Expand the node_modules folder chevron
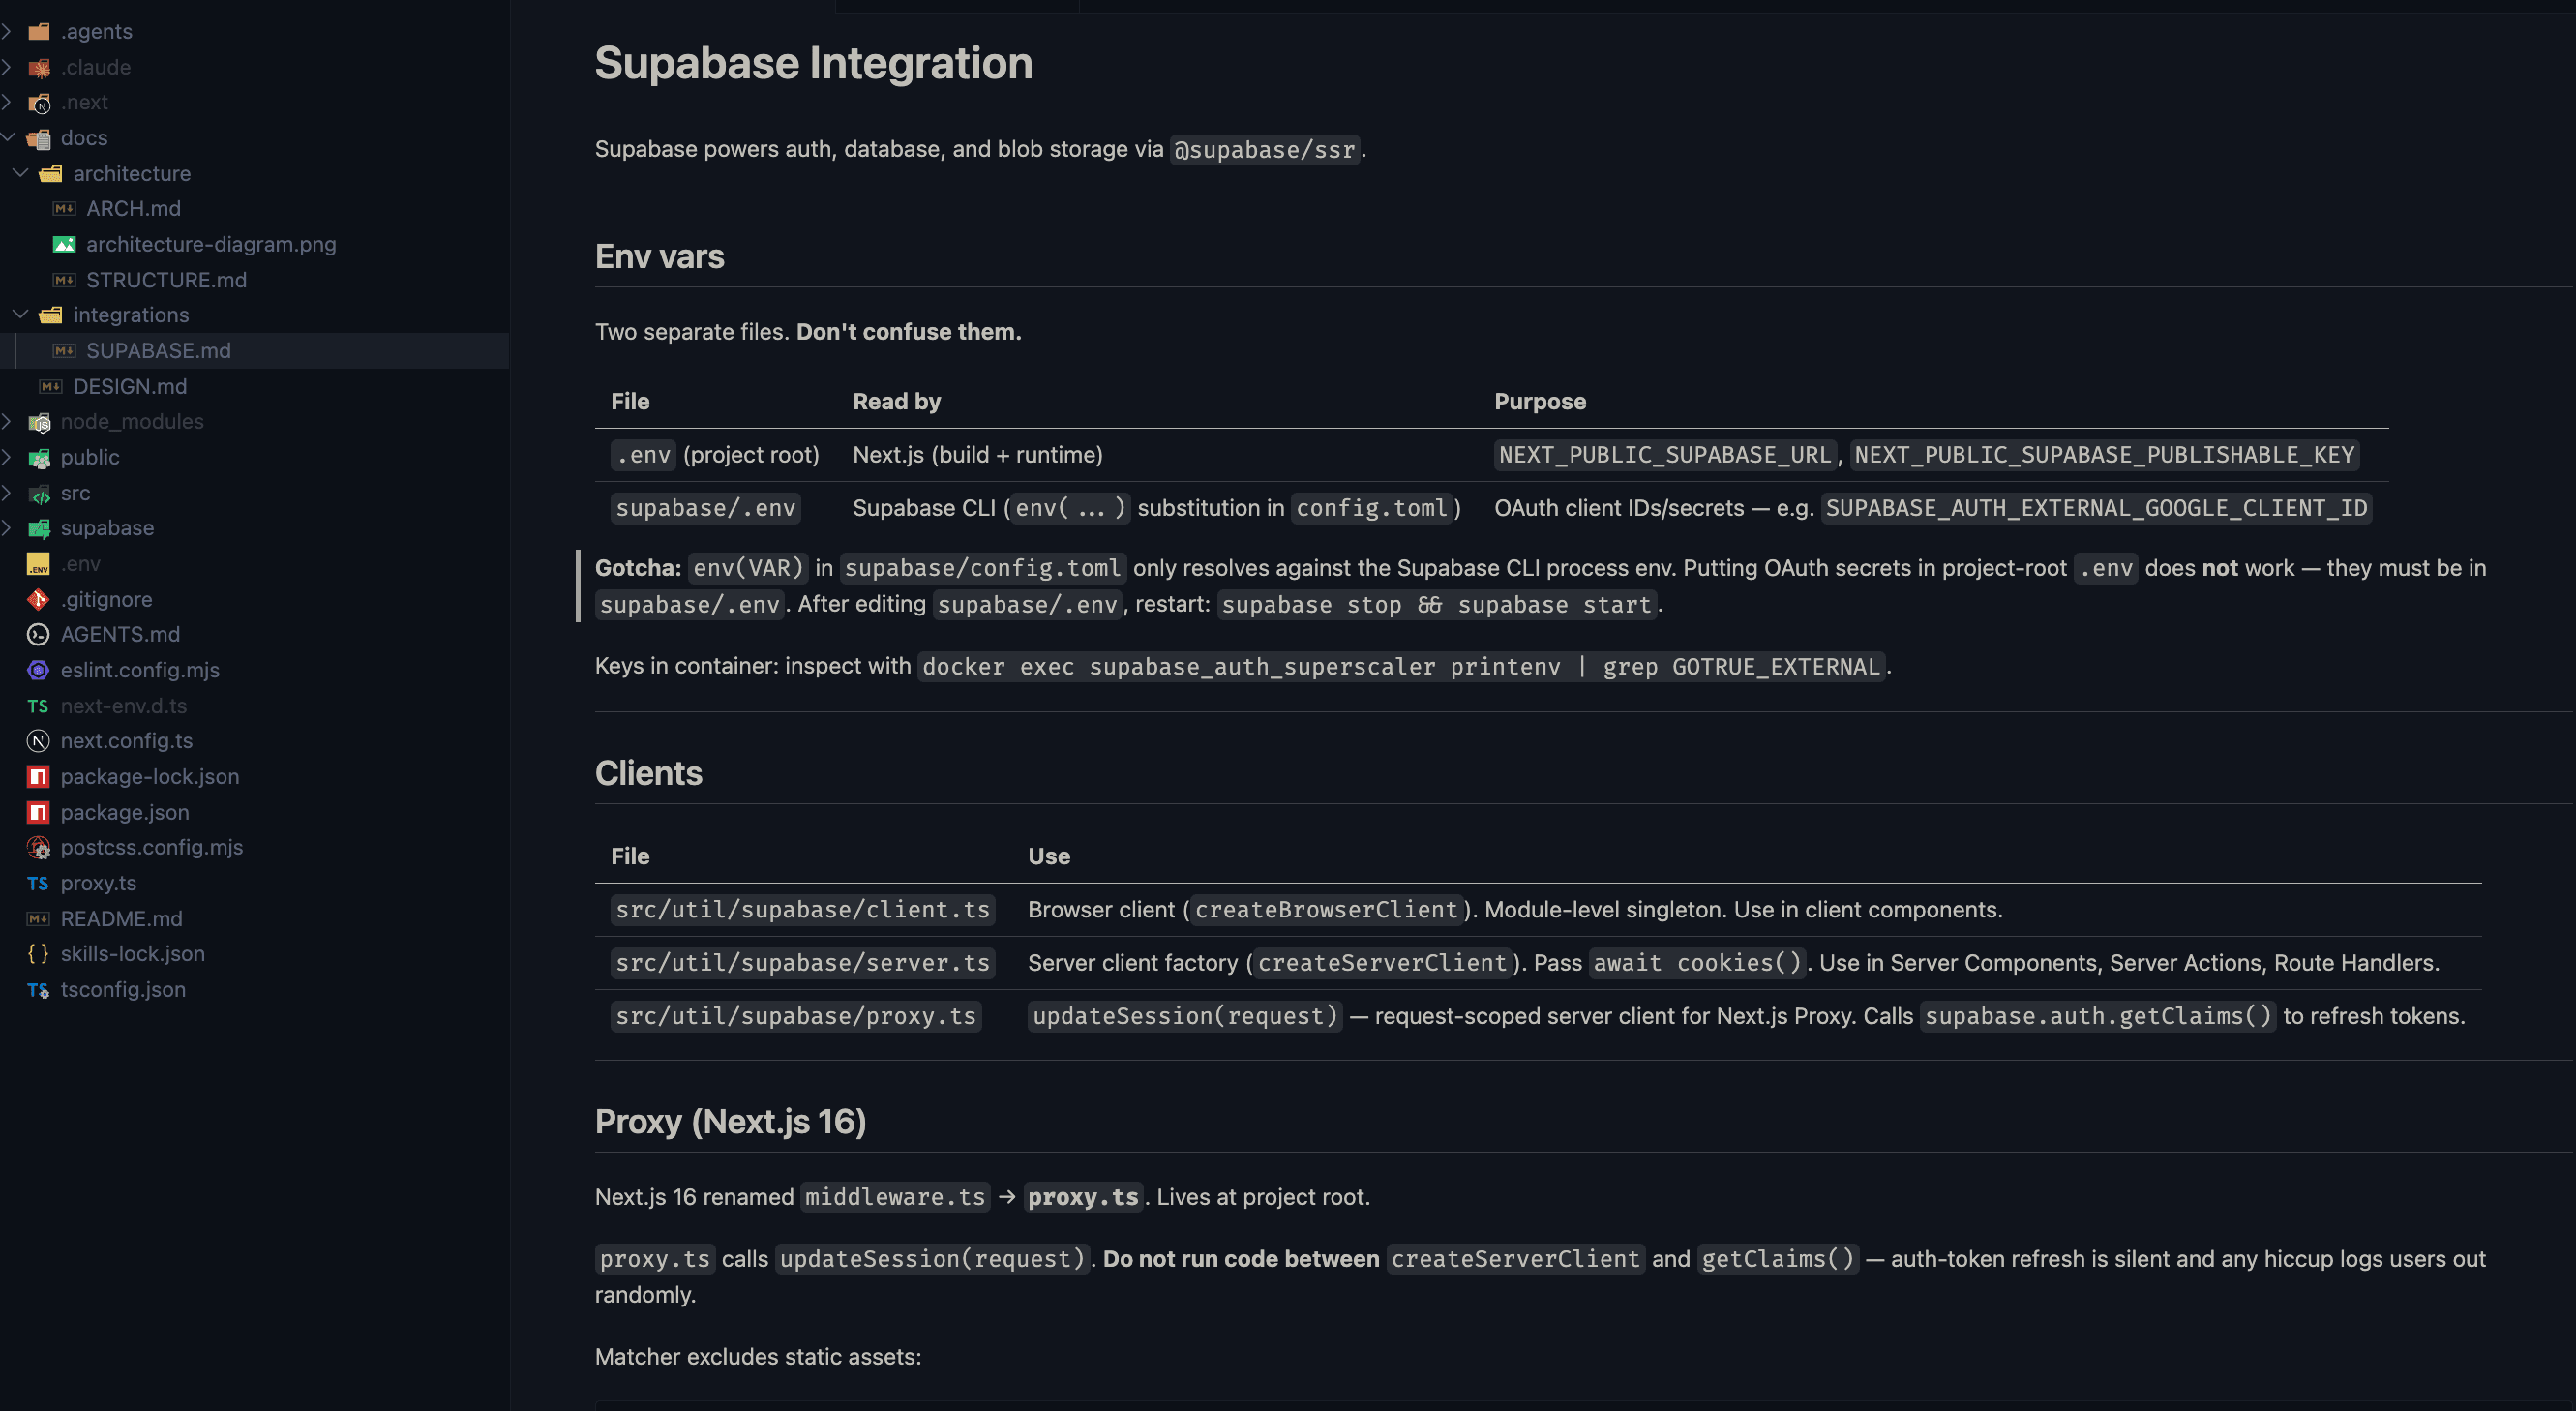The image size is (2576, 1411). pos(7,422)
